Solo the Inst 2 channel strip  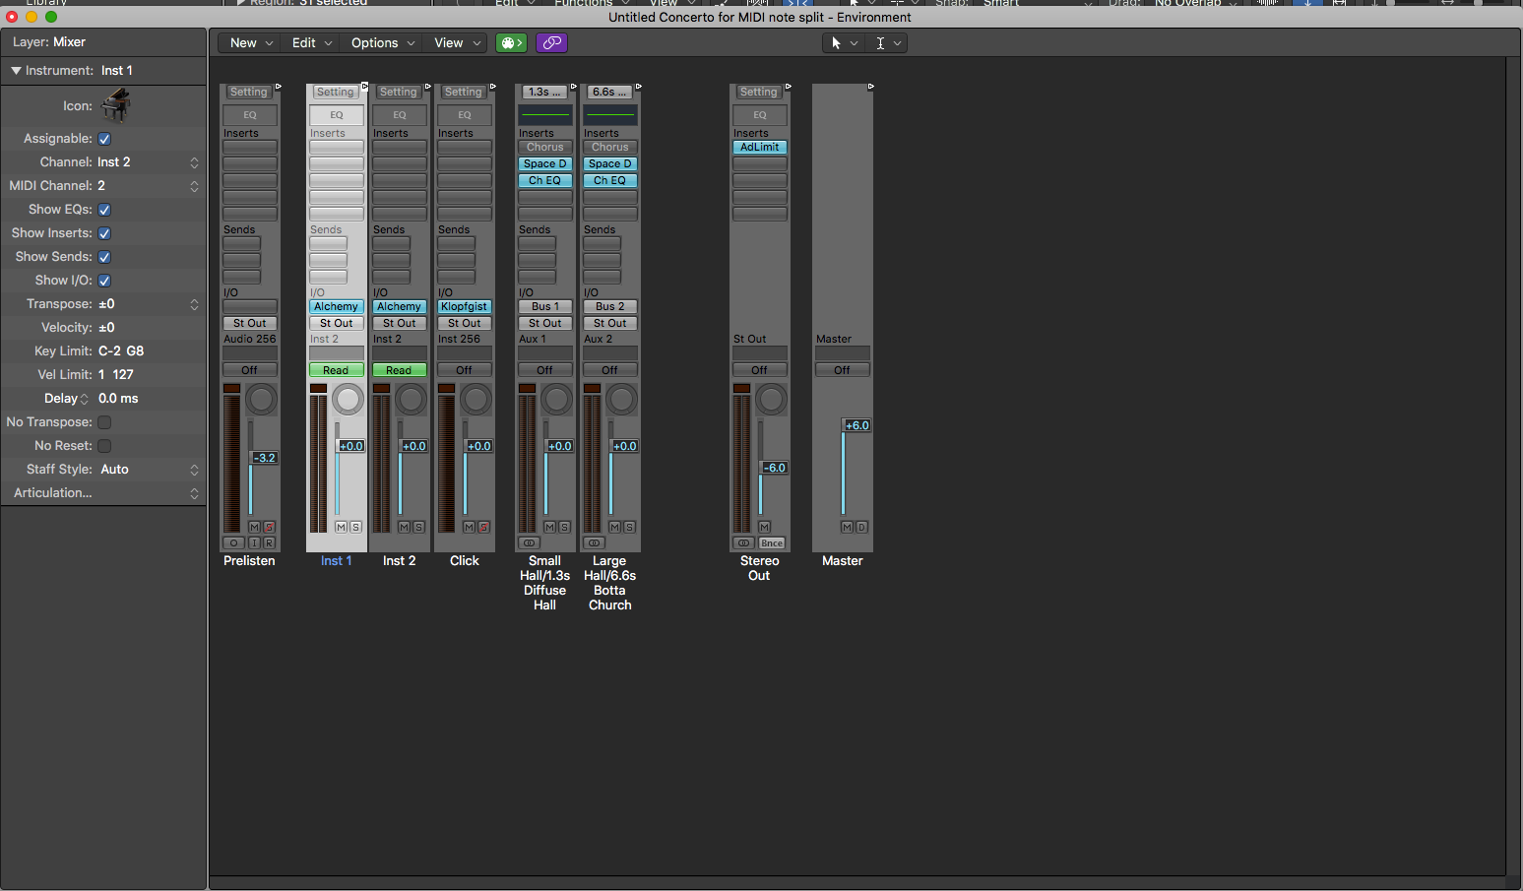418,528
